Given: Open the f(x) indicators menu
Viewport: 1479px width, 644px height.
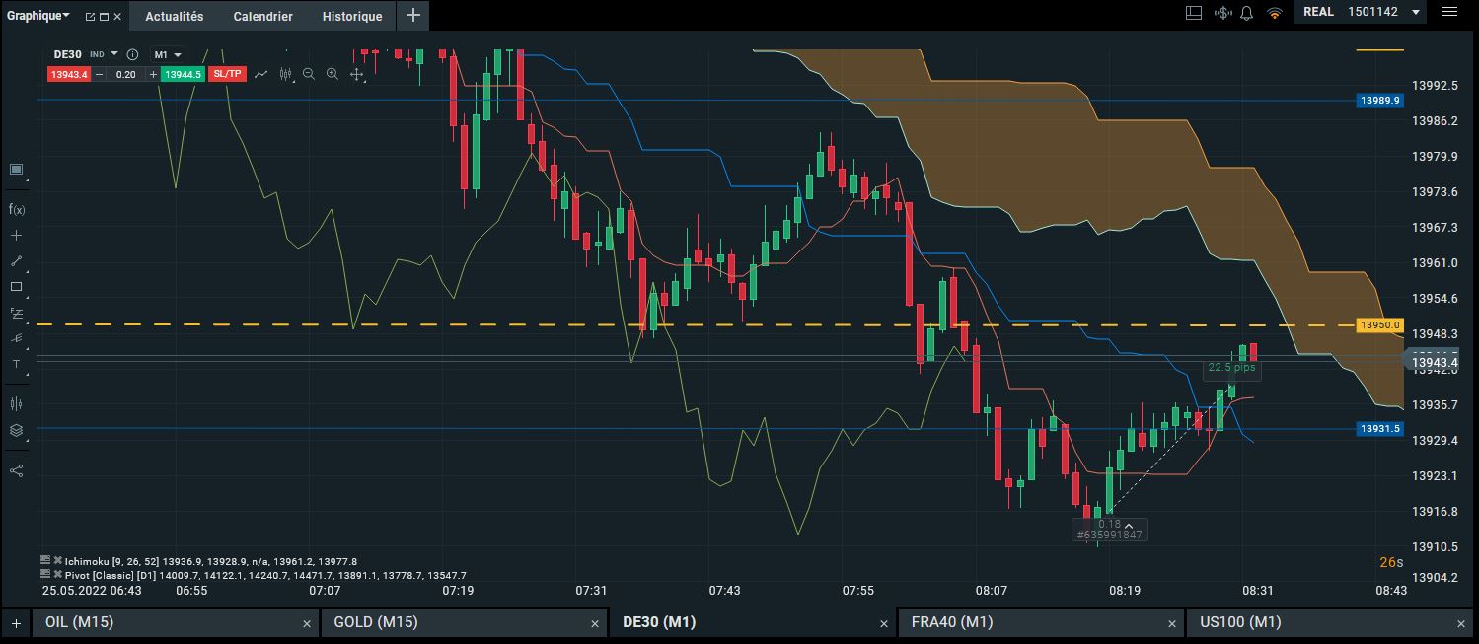Looking at the screenshot, I should (17, 209).
